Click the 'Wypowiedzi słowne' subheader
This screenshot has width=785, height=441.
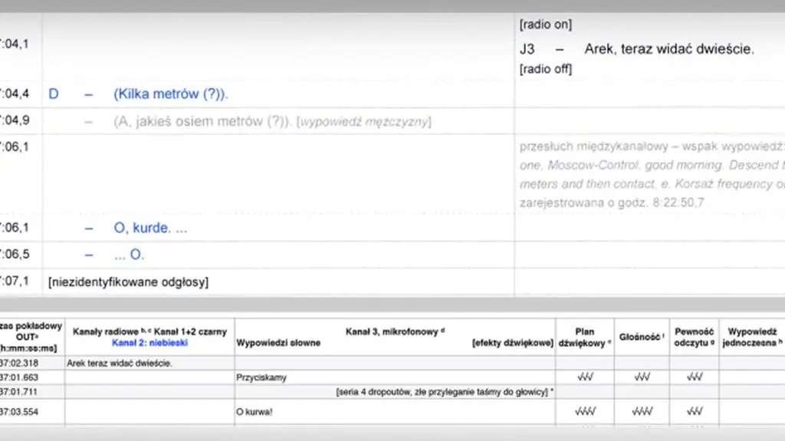[278, 344]
